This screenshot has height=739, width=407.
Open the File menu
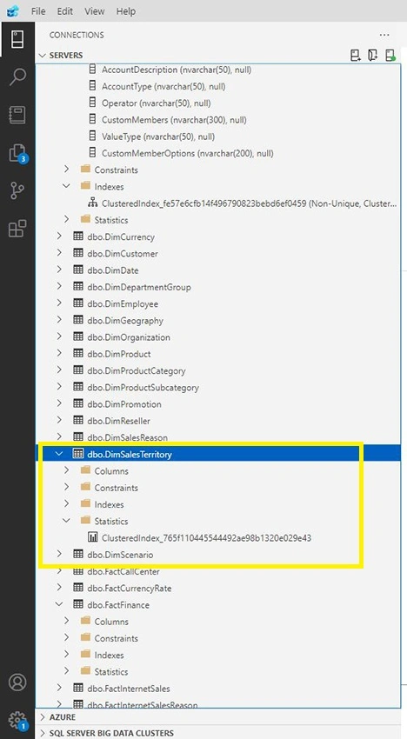[38, 10]
